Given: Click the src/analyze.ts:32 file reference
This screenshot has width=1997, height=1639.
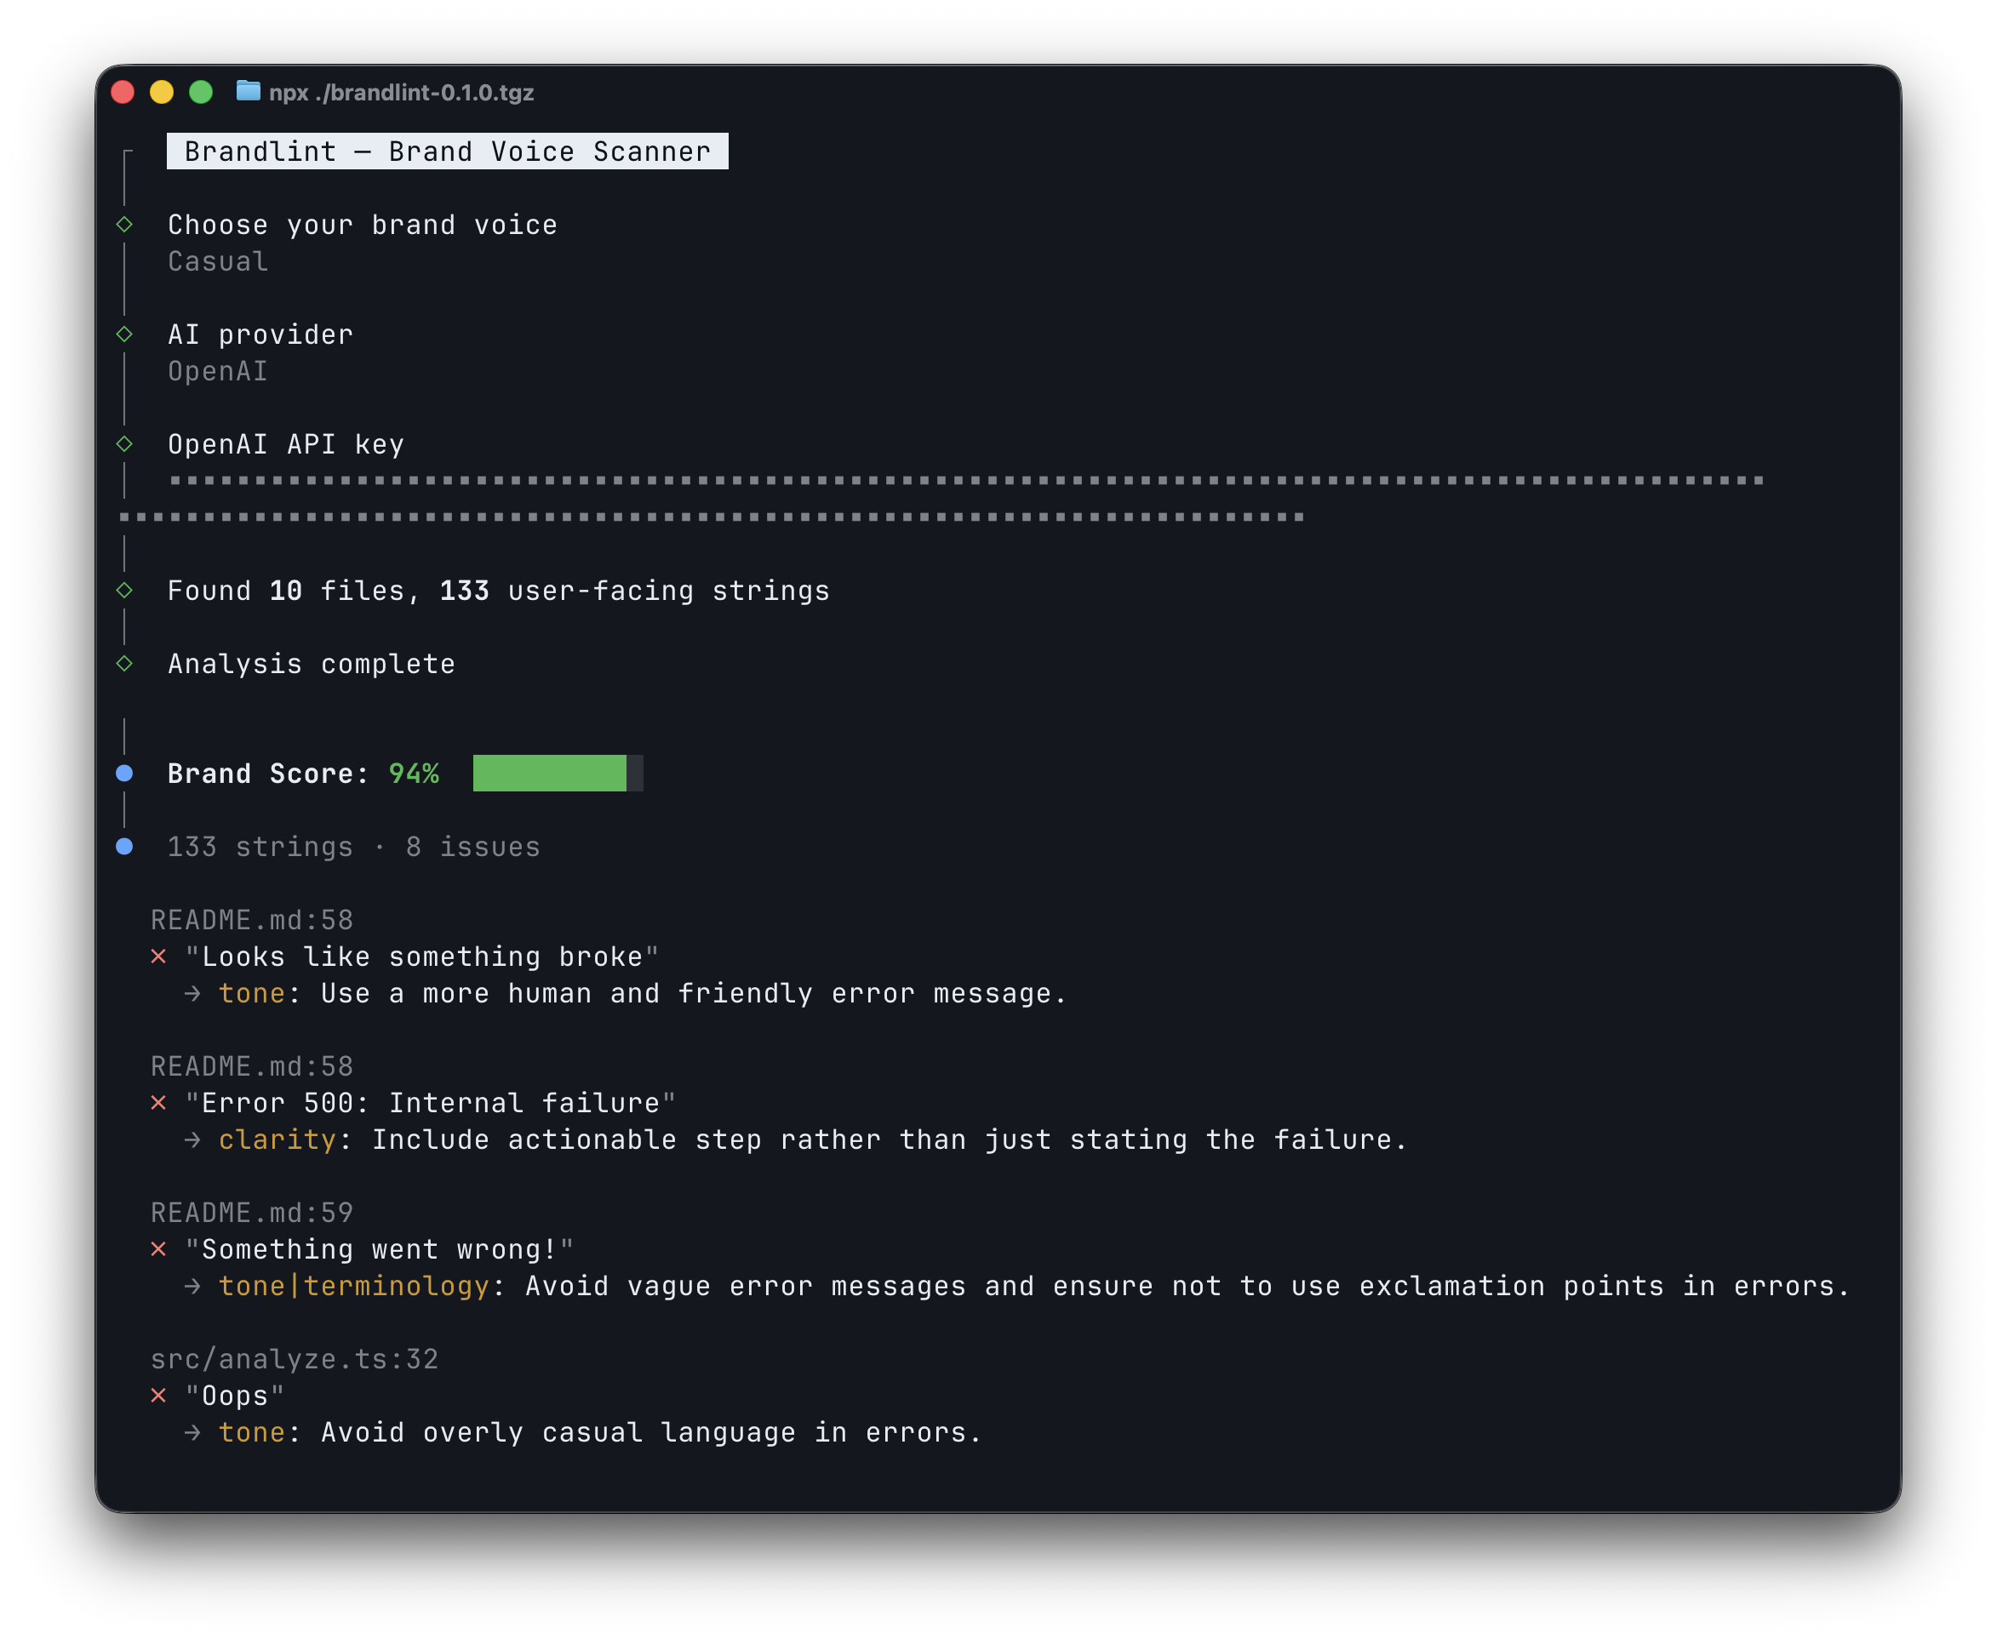Looking at the screenshot, I should 295,1358.
